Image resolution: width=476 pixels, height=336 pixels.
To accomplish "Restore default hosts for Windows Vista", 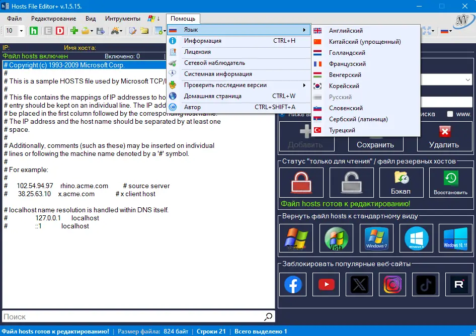I will (336, 238).
